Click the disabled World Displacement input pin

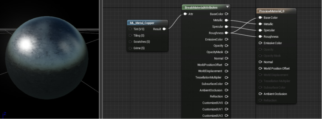260,75
